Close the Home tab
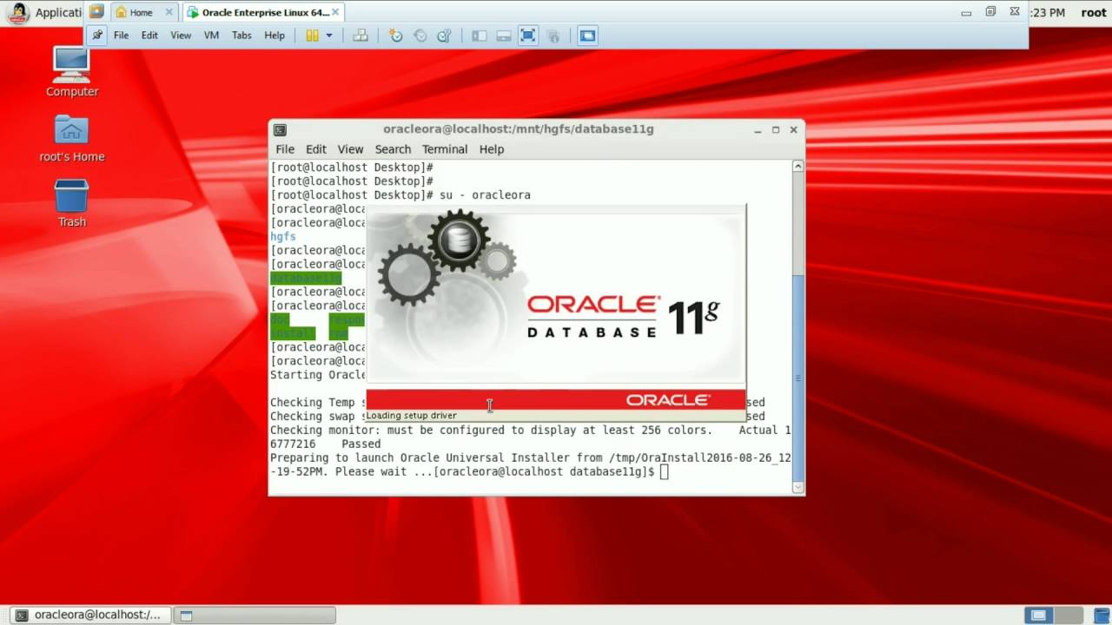Viewport: 1112px width, 625px height. pyautogui.click(x=169, y=12)
